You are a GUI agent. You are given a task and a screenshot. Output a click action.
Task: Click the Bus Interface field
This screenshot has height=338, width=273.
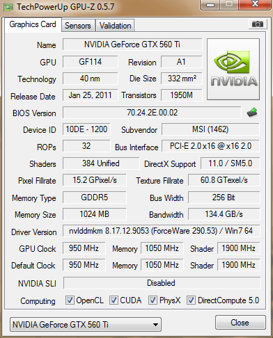point(210,146)
